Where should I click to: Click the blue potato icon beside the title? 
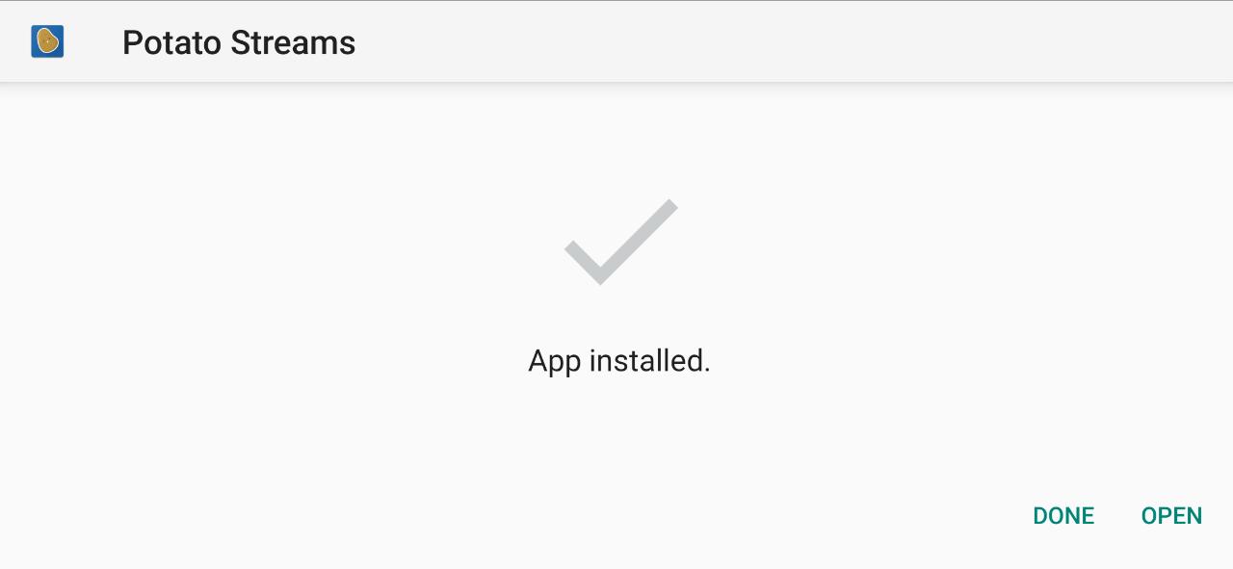tap(47, 41)
